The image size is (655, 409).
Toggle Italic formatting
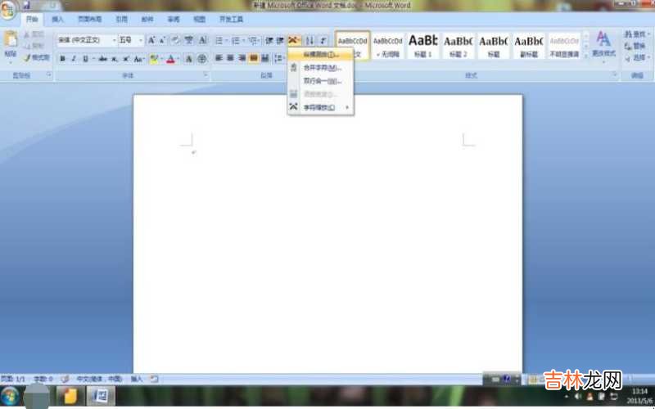[x=74, y=59]
